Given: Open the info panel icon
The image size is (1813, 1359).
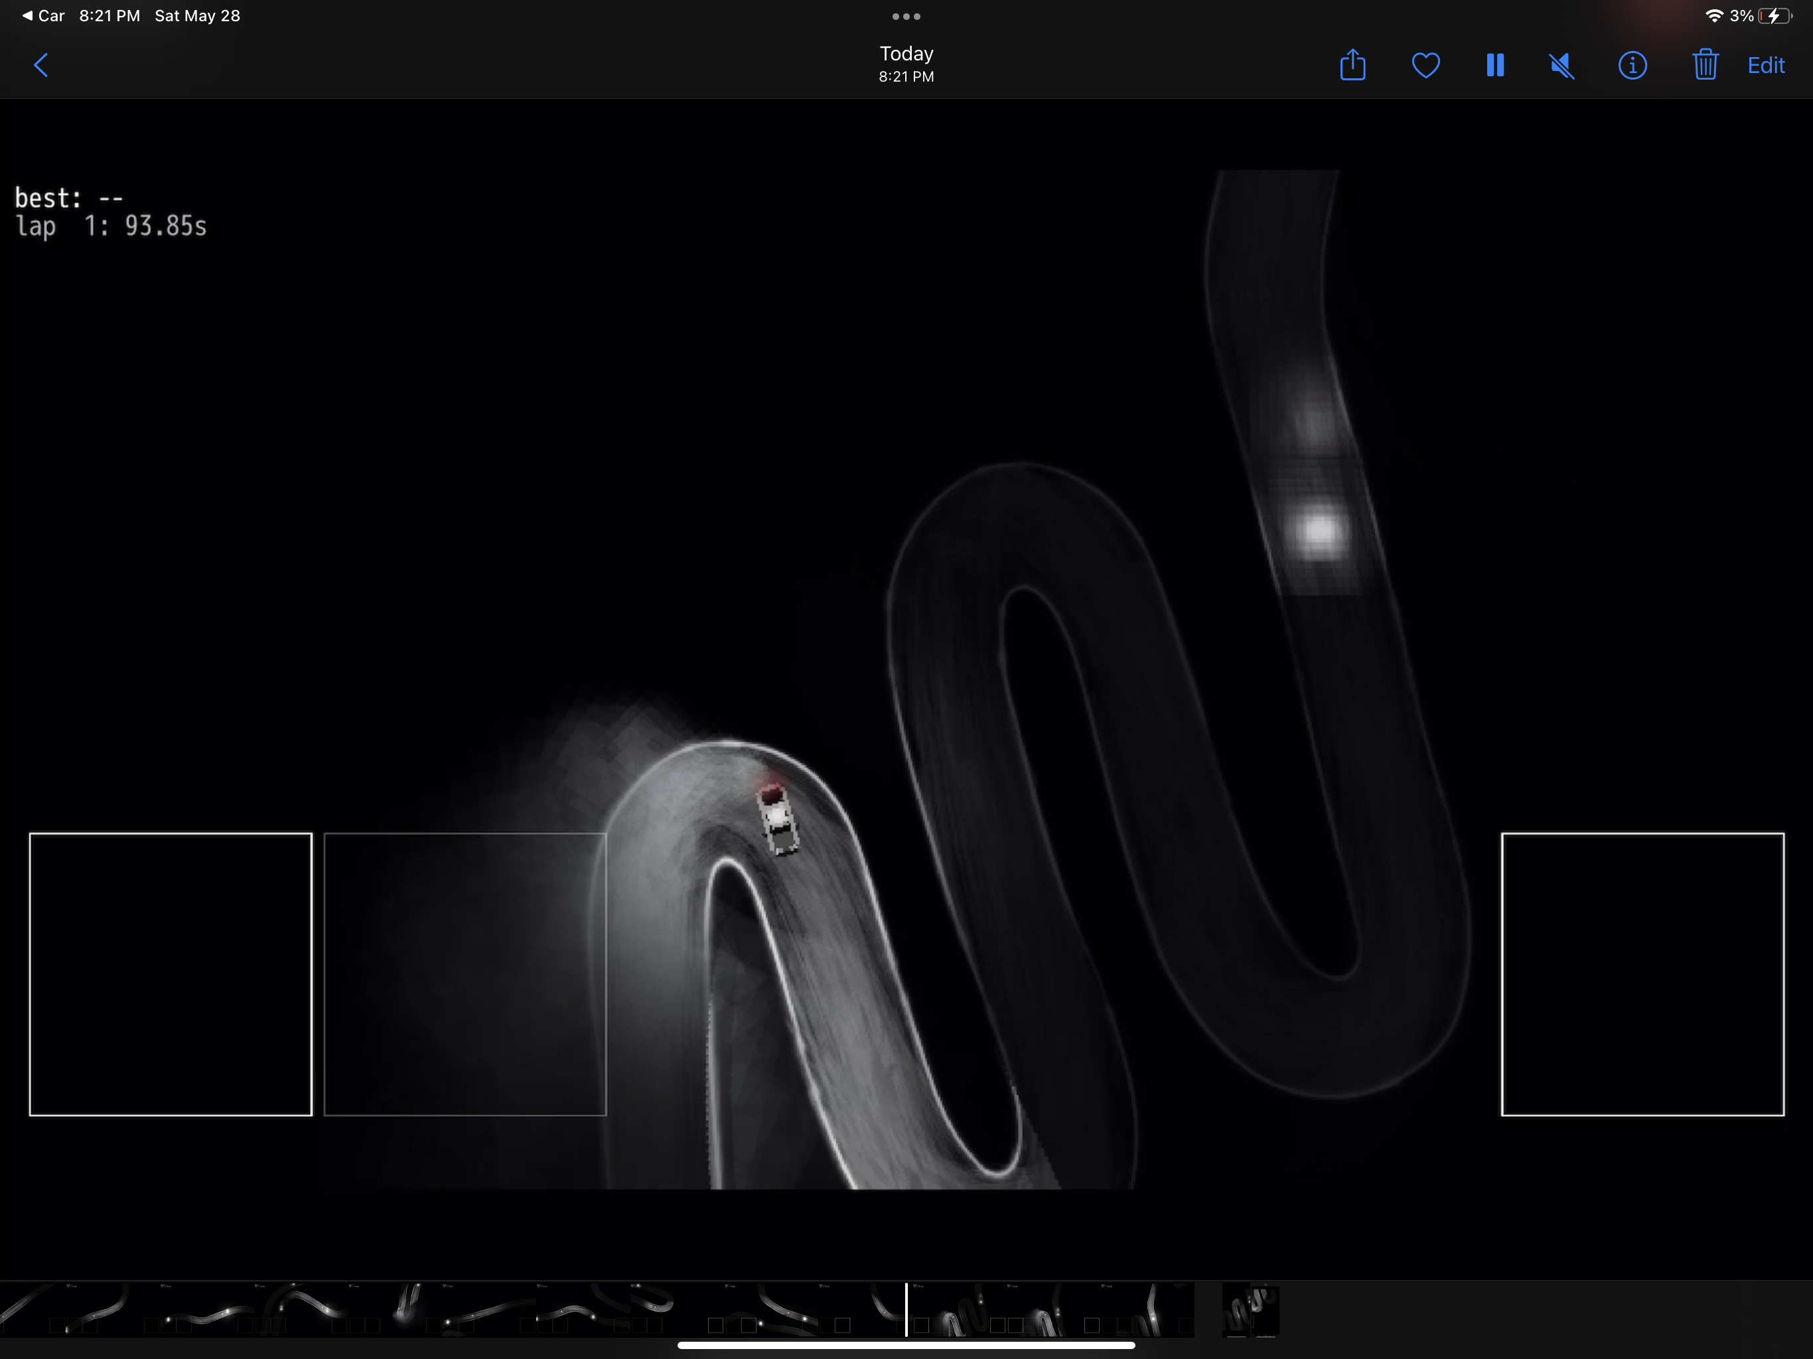Looking at the screenshot, I should 1632,66.
